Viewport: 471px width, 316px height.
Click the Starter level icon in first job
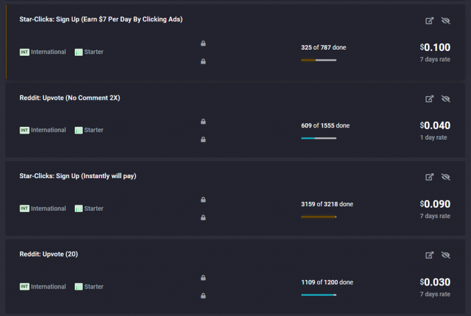pos(78,52)
